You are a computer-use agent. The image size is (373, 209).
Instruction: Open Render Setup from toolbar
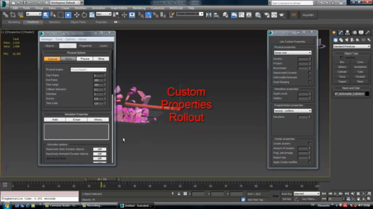(267, 15)
